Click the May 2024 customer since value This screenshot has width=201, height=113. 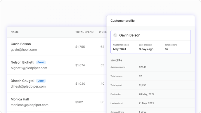pos(119,49)
